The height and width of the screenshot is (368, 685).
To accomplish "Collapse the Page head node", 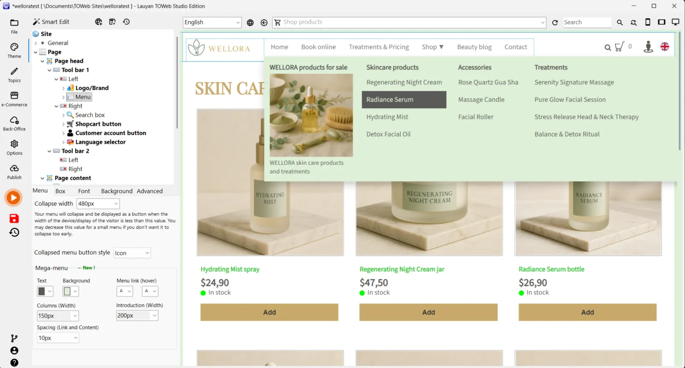I will 42,61.
